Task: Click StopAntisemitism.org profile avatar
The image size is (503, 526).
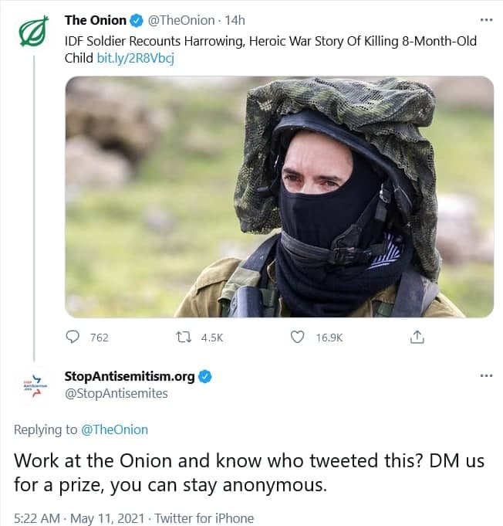Action: click(33, 385)
